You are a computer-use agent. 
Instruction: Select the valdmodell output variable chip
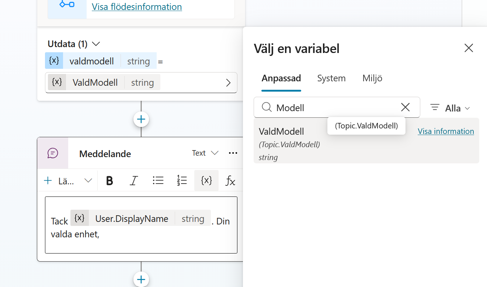(101, 61)
